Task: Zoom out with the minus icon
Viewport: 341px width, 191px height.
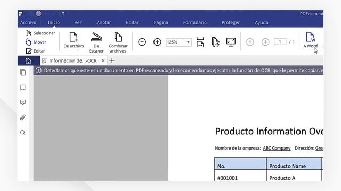Action: pyautogui.click(x=142, y=42)
